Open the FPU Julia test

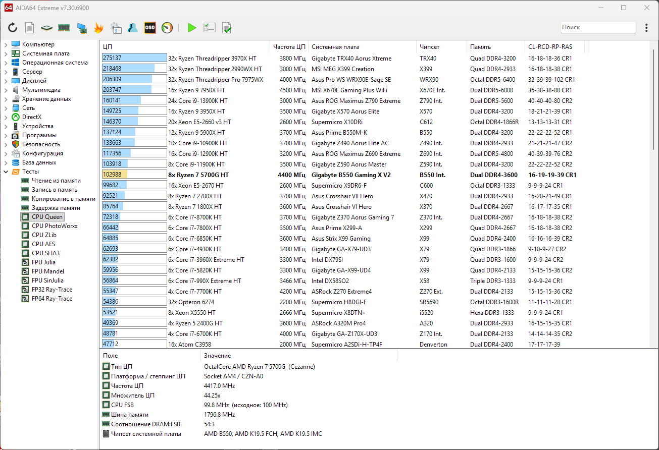(44, 262)
